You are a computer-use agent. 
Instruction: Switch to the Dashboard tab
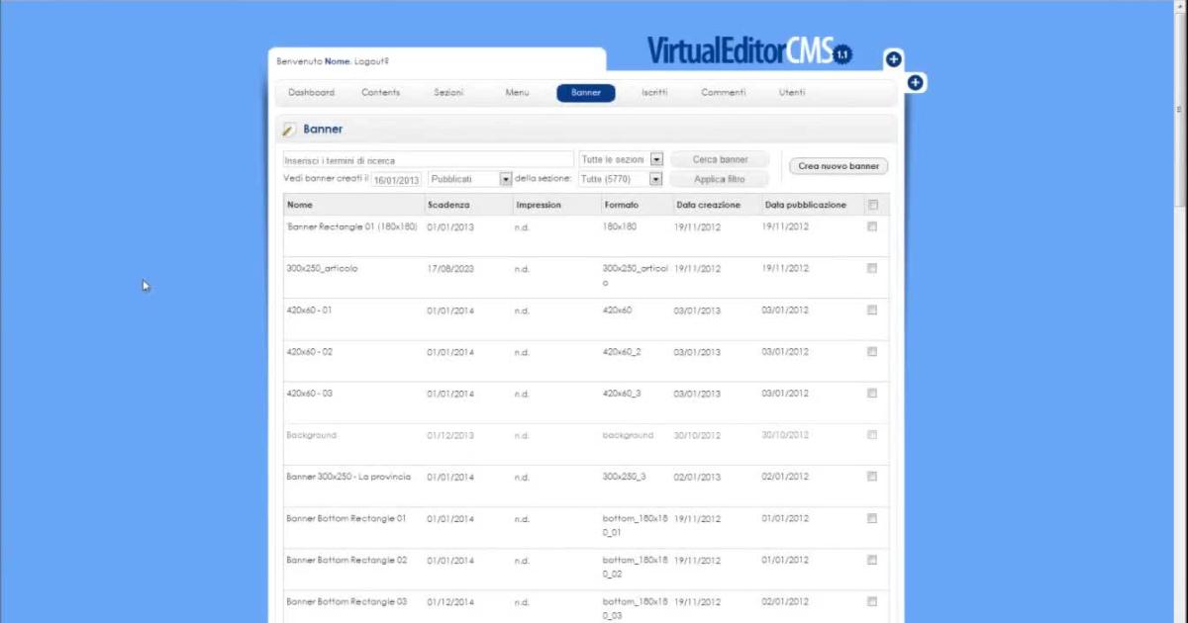(311, 93)
